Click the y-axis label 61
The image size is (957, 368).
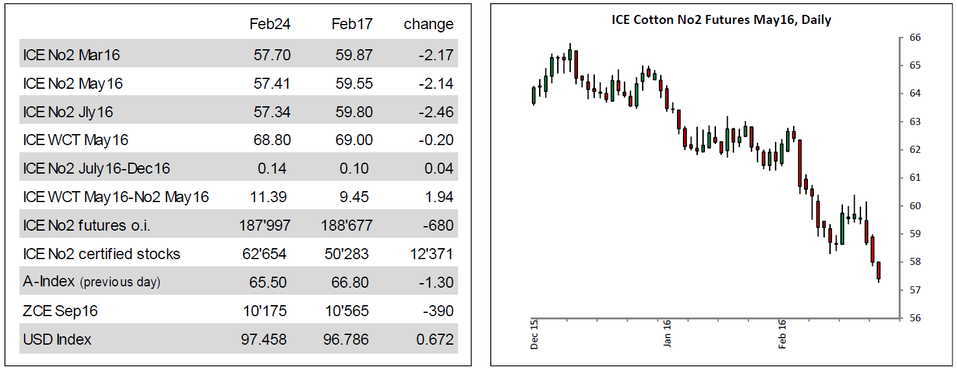[916, 178]
